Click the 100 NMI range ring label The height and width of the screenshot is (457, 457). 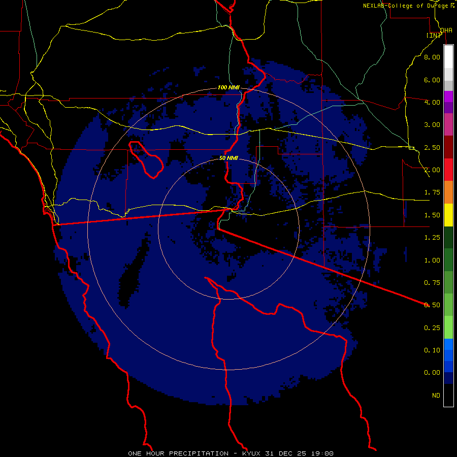click(228, 87)
